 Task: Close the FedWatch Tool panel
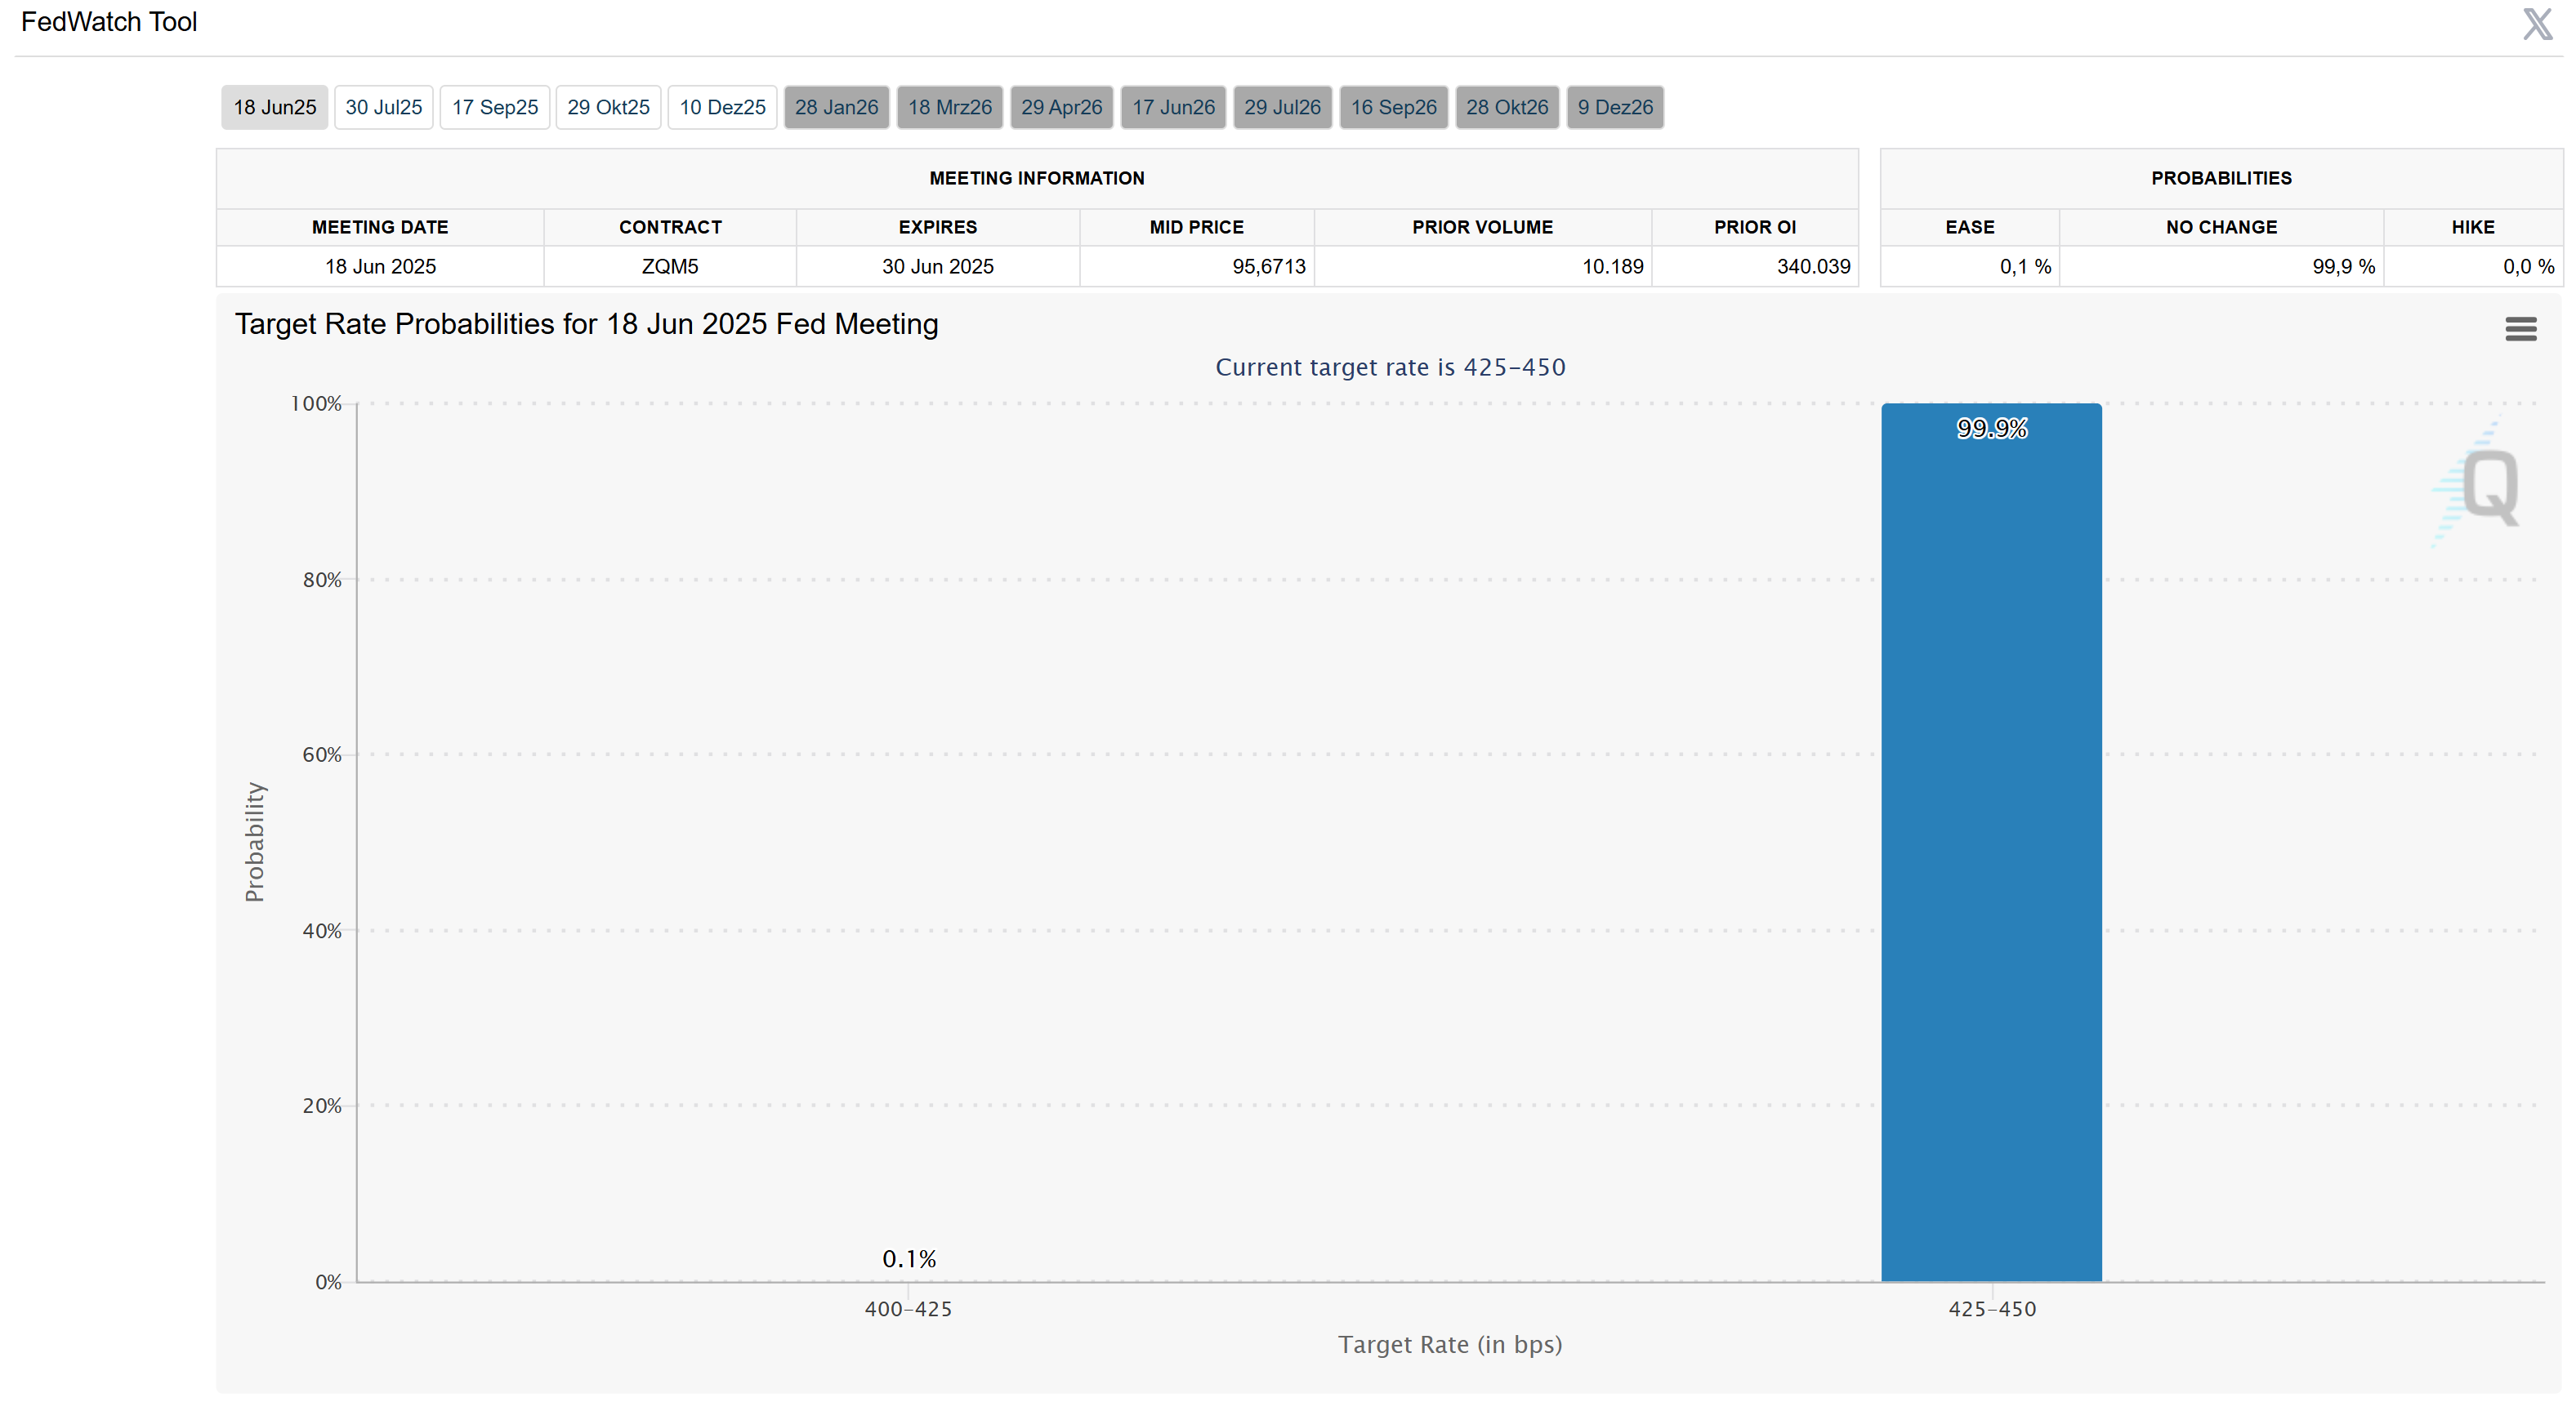coord(2537,24)
